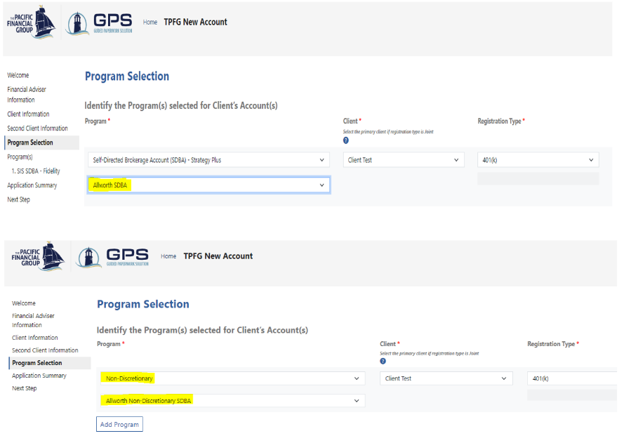Click Pacific Financial Group logo in bottom screenshot

pyautogui.click(x=37, y=257)
